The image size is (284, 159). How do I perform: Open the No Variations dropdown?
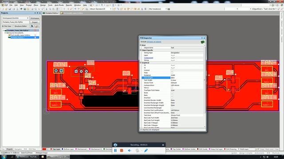(166, 9)
